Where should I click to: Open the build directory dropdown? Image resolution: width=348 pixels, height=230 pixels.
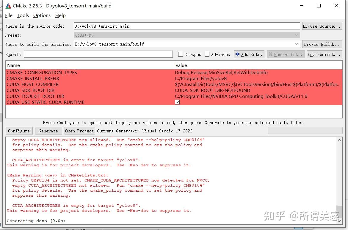(297, 44)
